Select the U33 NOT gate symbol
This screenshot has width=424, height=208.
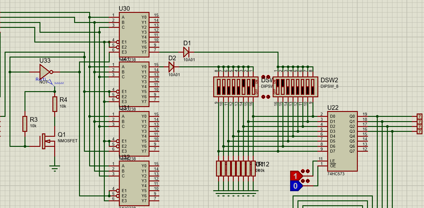coord(45,72)
